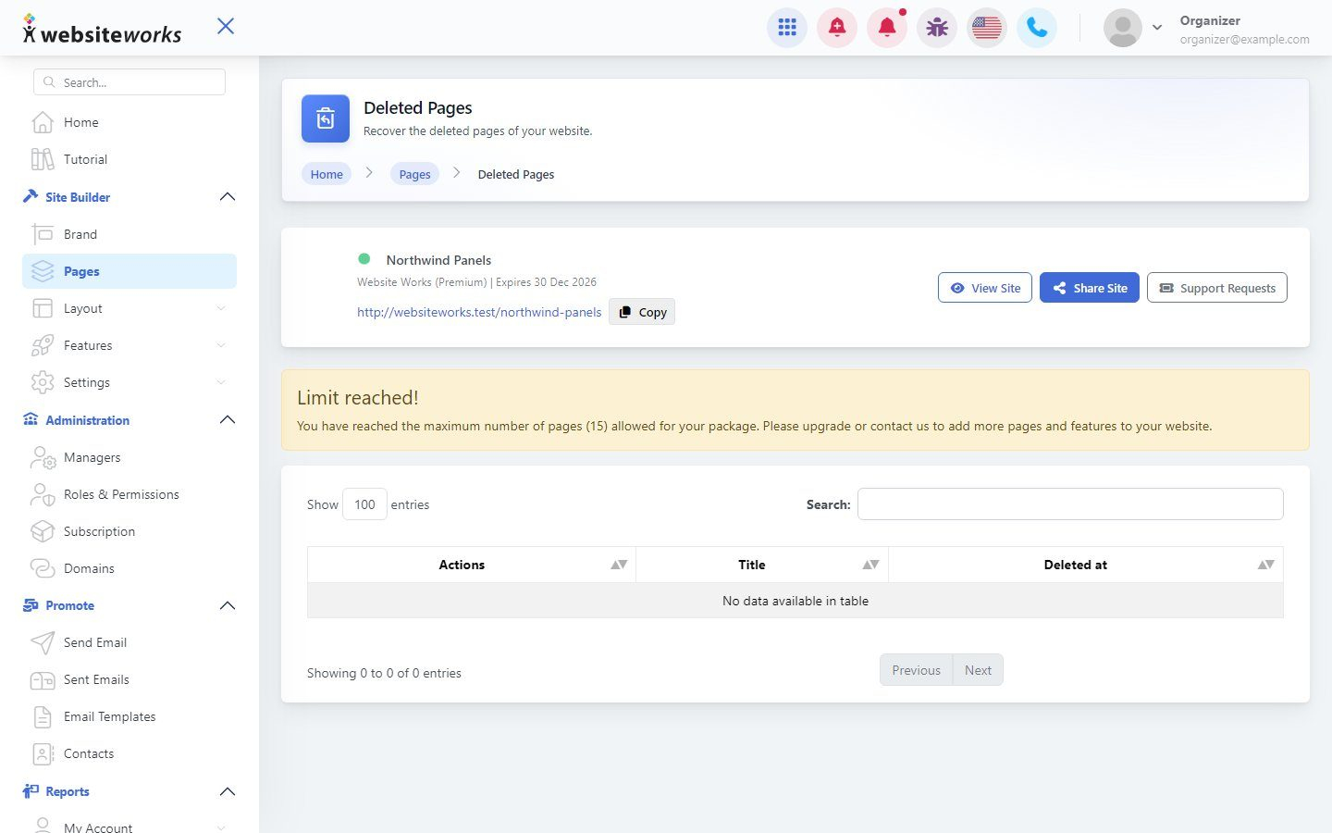Sort table by Deleted at column

coord(1086,565)
